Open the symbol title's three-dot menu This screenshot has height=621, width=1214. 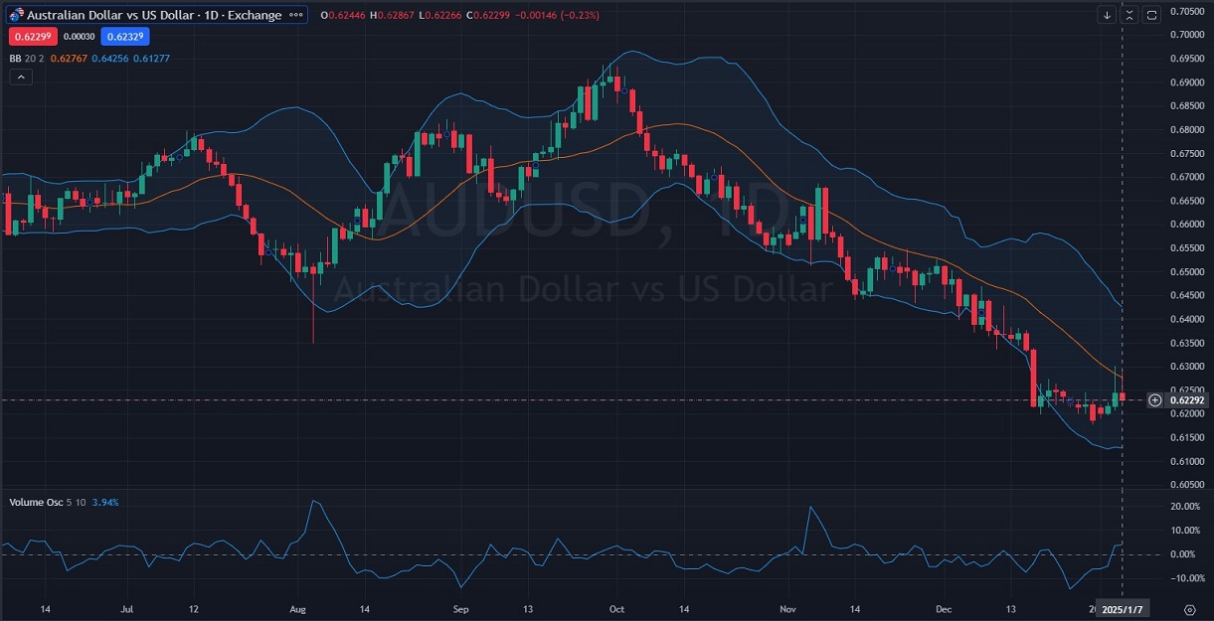(295, 15)
